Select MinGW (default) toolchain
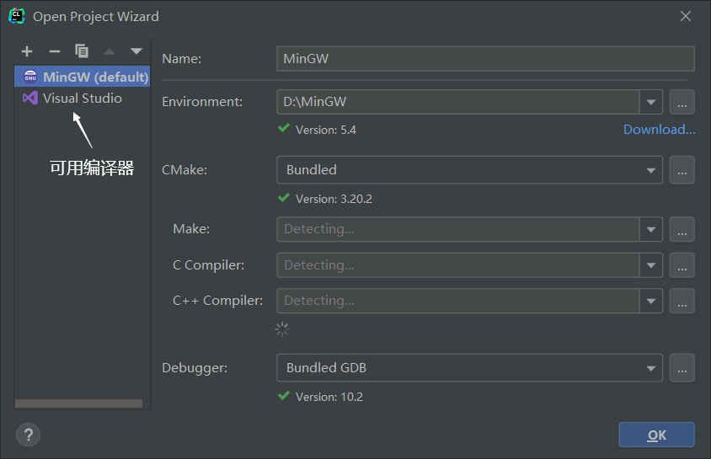Screen dimensions: 711x459 coord(82,77)
